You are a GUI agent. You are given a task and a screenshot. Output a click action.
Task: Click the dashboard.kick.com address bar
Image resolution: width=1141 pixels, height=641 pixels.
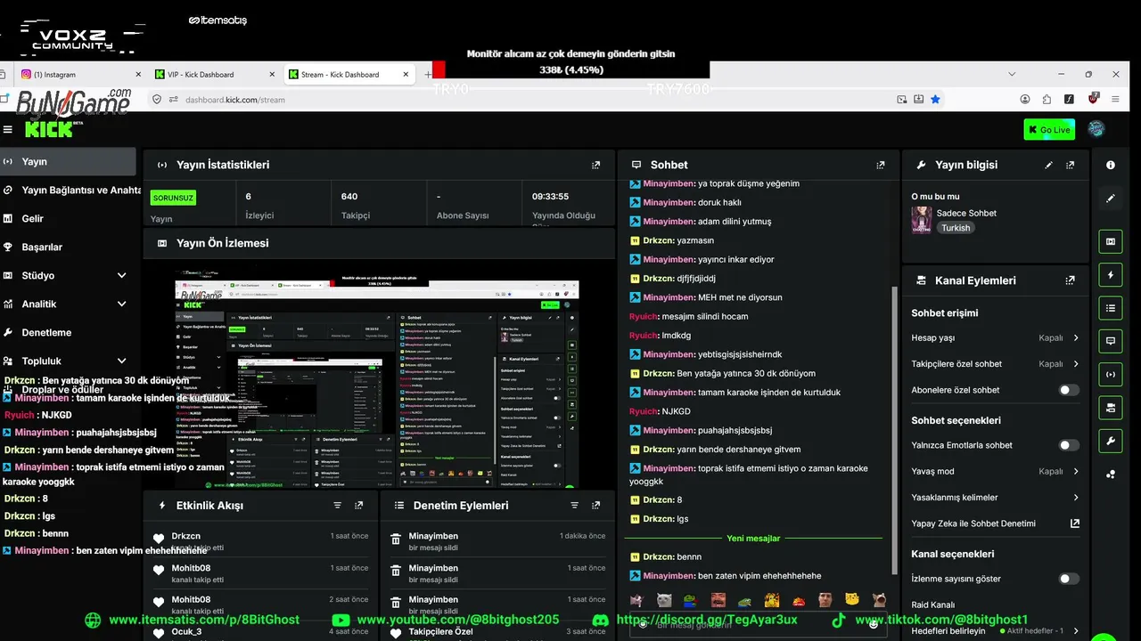(x=535, y=100)
